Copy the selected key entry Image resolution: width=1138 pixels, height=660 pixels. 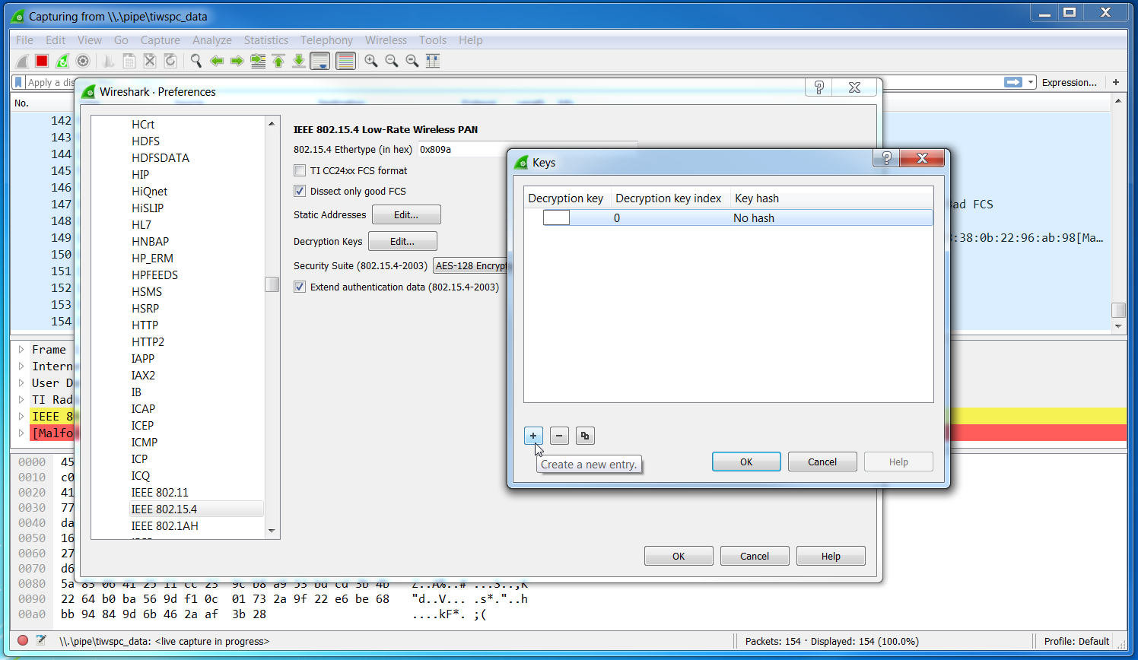click(x=585, y=436)
